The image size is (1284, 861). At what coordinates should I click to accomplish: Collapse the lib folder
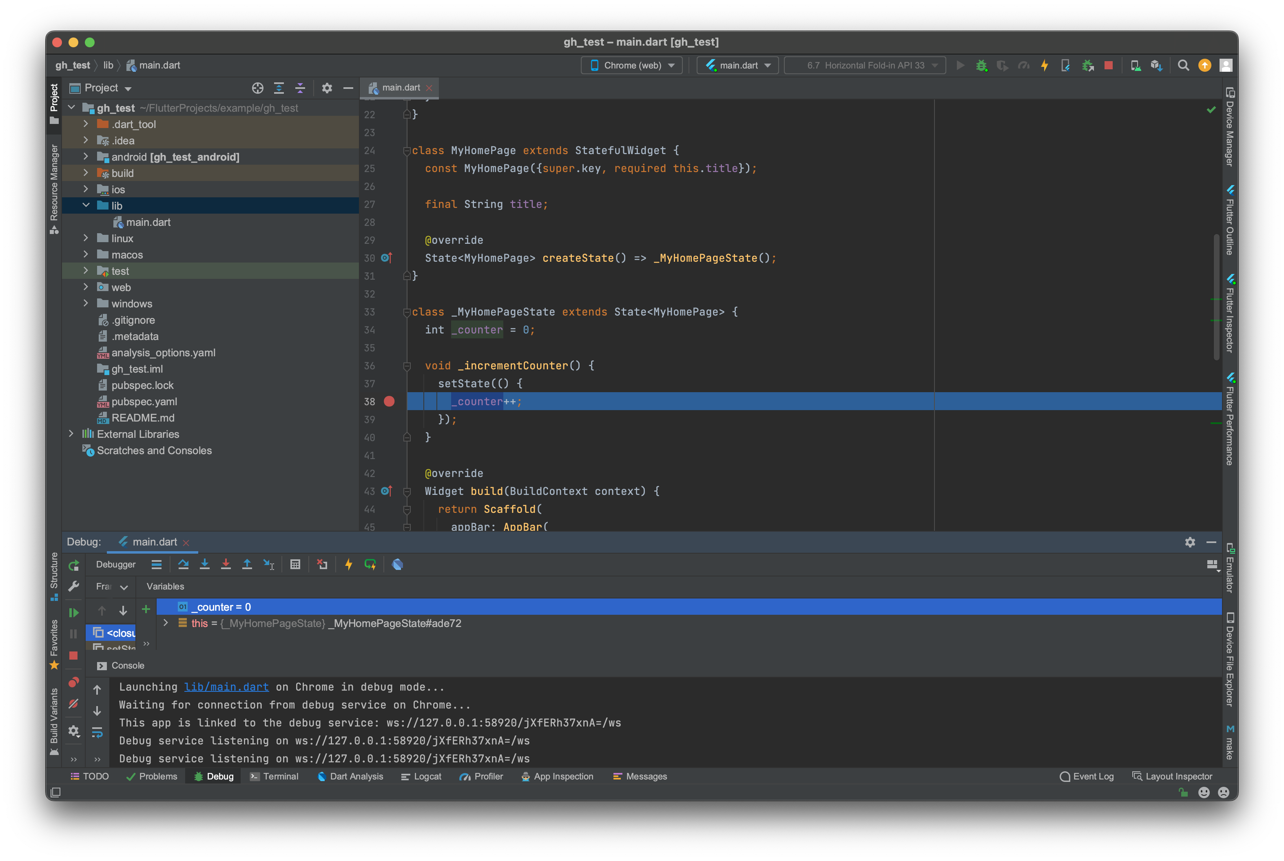(x=86, y=205)
